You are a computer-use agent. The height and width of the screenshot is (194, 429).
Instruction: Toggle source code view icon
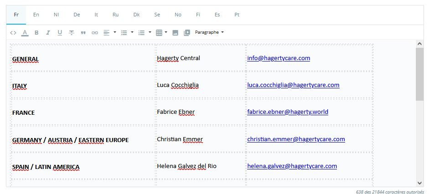(x=13, y=33)
